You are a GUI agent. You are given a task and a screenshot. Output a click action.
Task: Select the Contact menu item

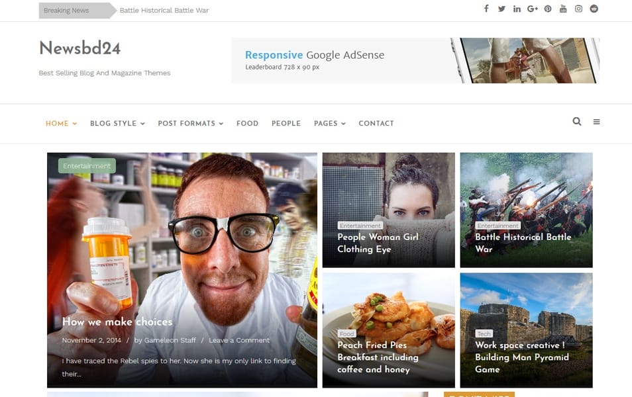point(376,124)
